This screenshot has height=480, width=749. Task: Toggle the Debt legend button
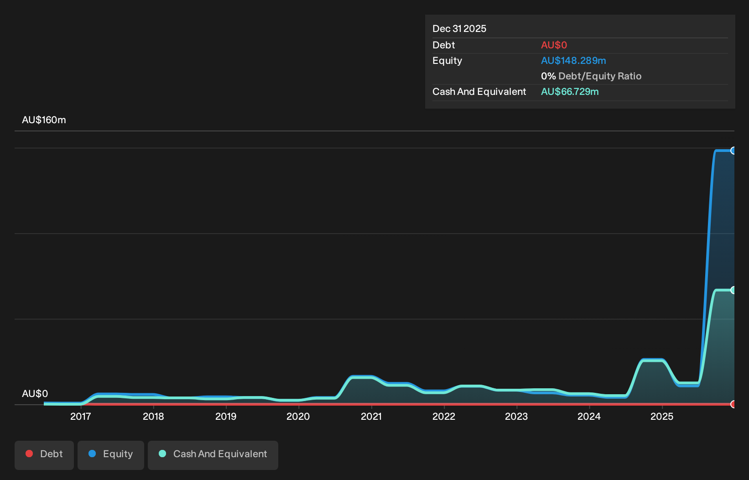click(44, 455)
